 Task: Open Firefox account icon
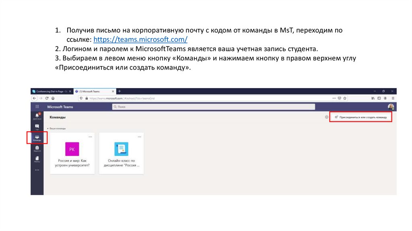click(385, 98)
